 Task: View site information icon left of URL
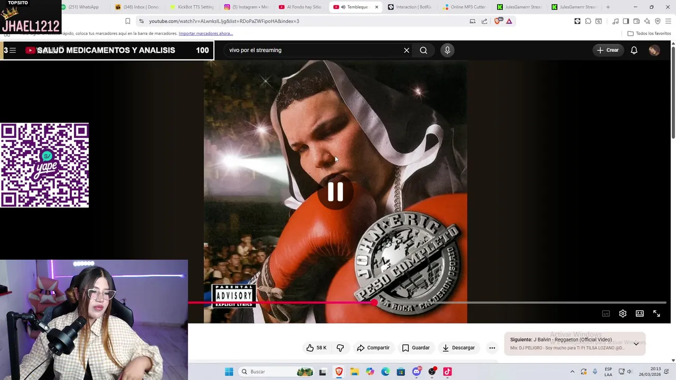coord(141,21)
